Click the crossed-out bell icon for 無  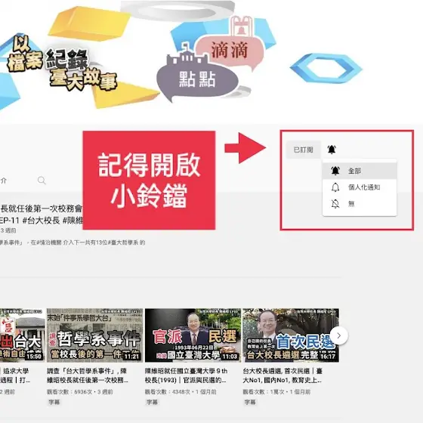(335, 204)
